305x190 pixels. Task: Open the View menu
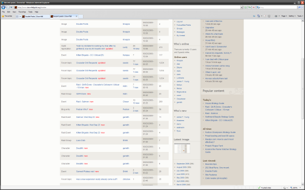point(14,12)
